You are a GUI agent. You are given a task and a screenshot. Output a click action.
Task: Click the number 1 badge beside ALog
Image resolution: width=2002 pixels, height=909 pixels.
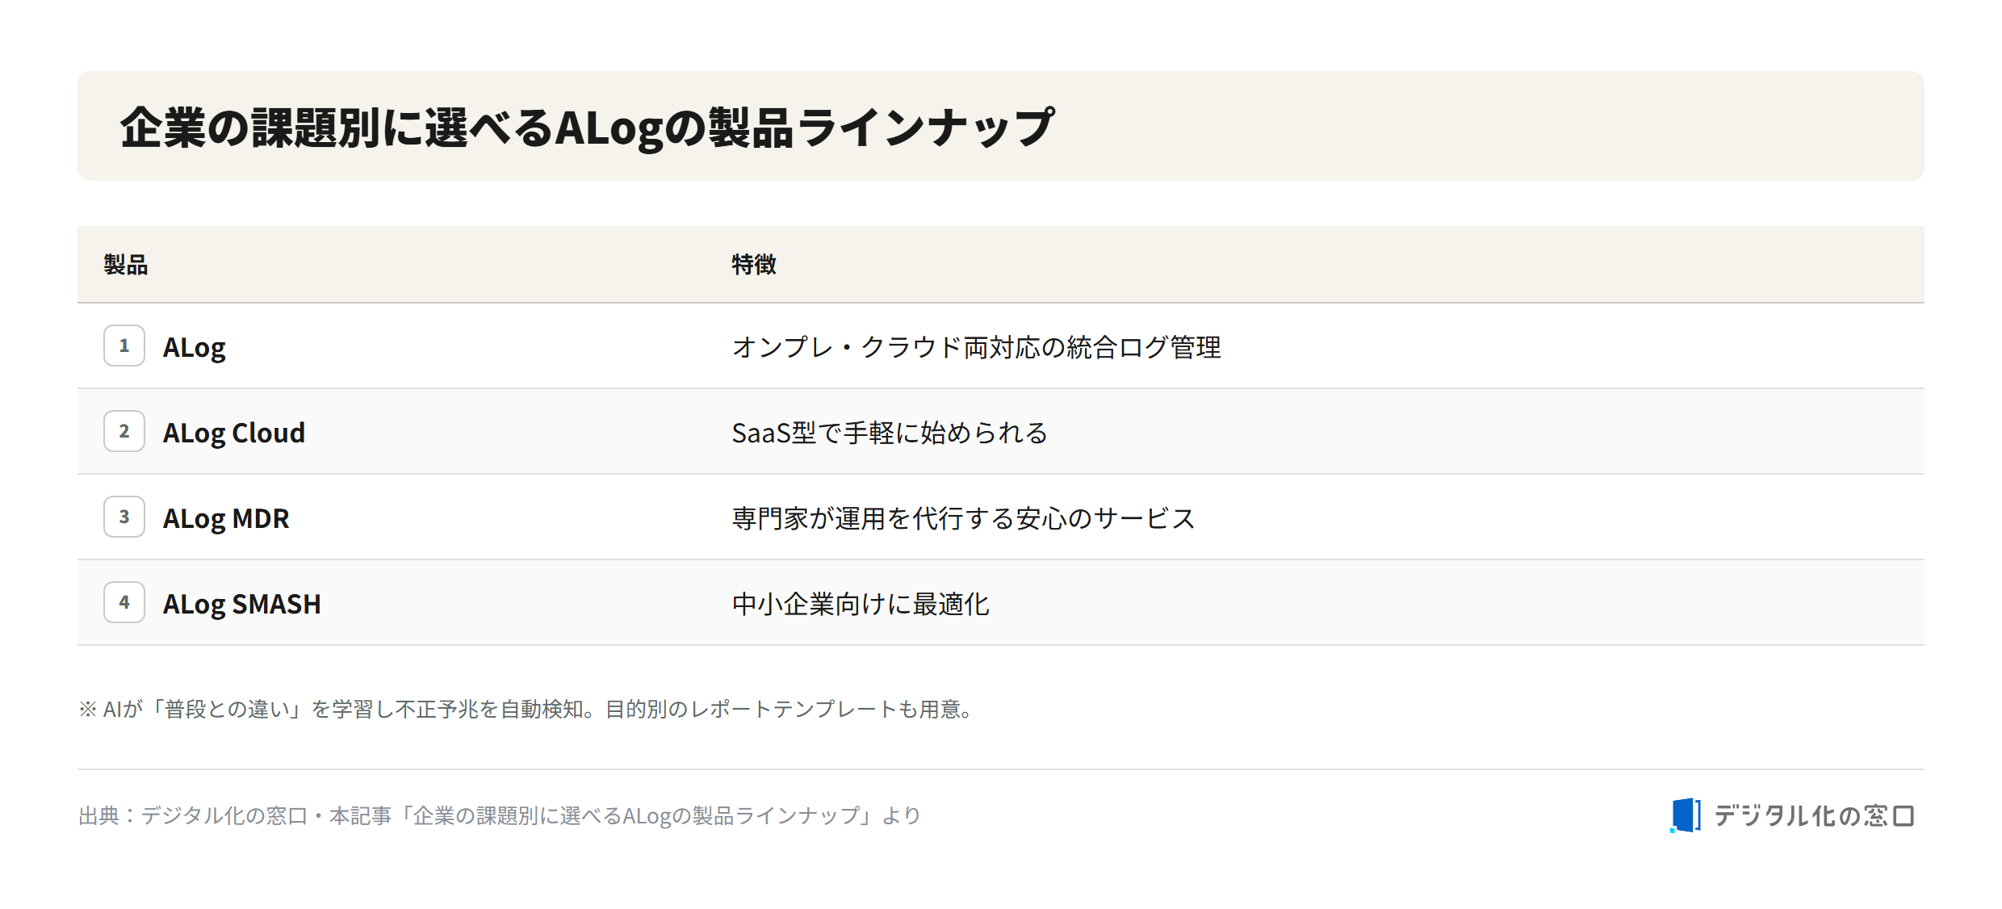[124, 346]
